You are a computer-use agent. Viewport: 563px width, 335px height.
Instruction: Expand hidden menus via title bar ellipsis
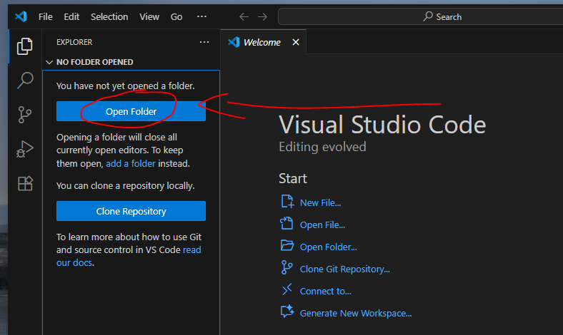click(201, 16)
